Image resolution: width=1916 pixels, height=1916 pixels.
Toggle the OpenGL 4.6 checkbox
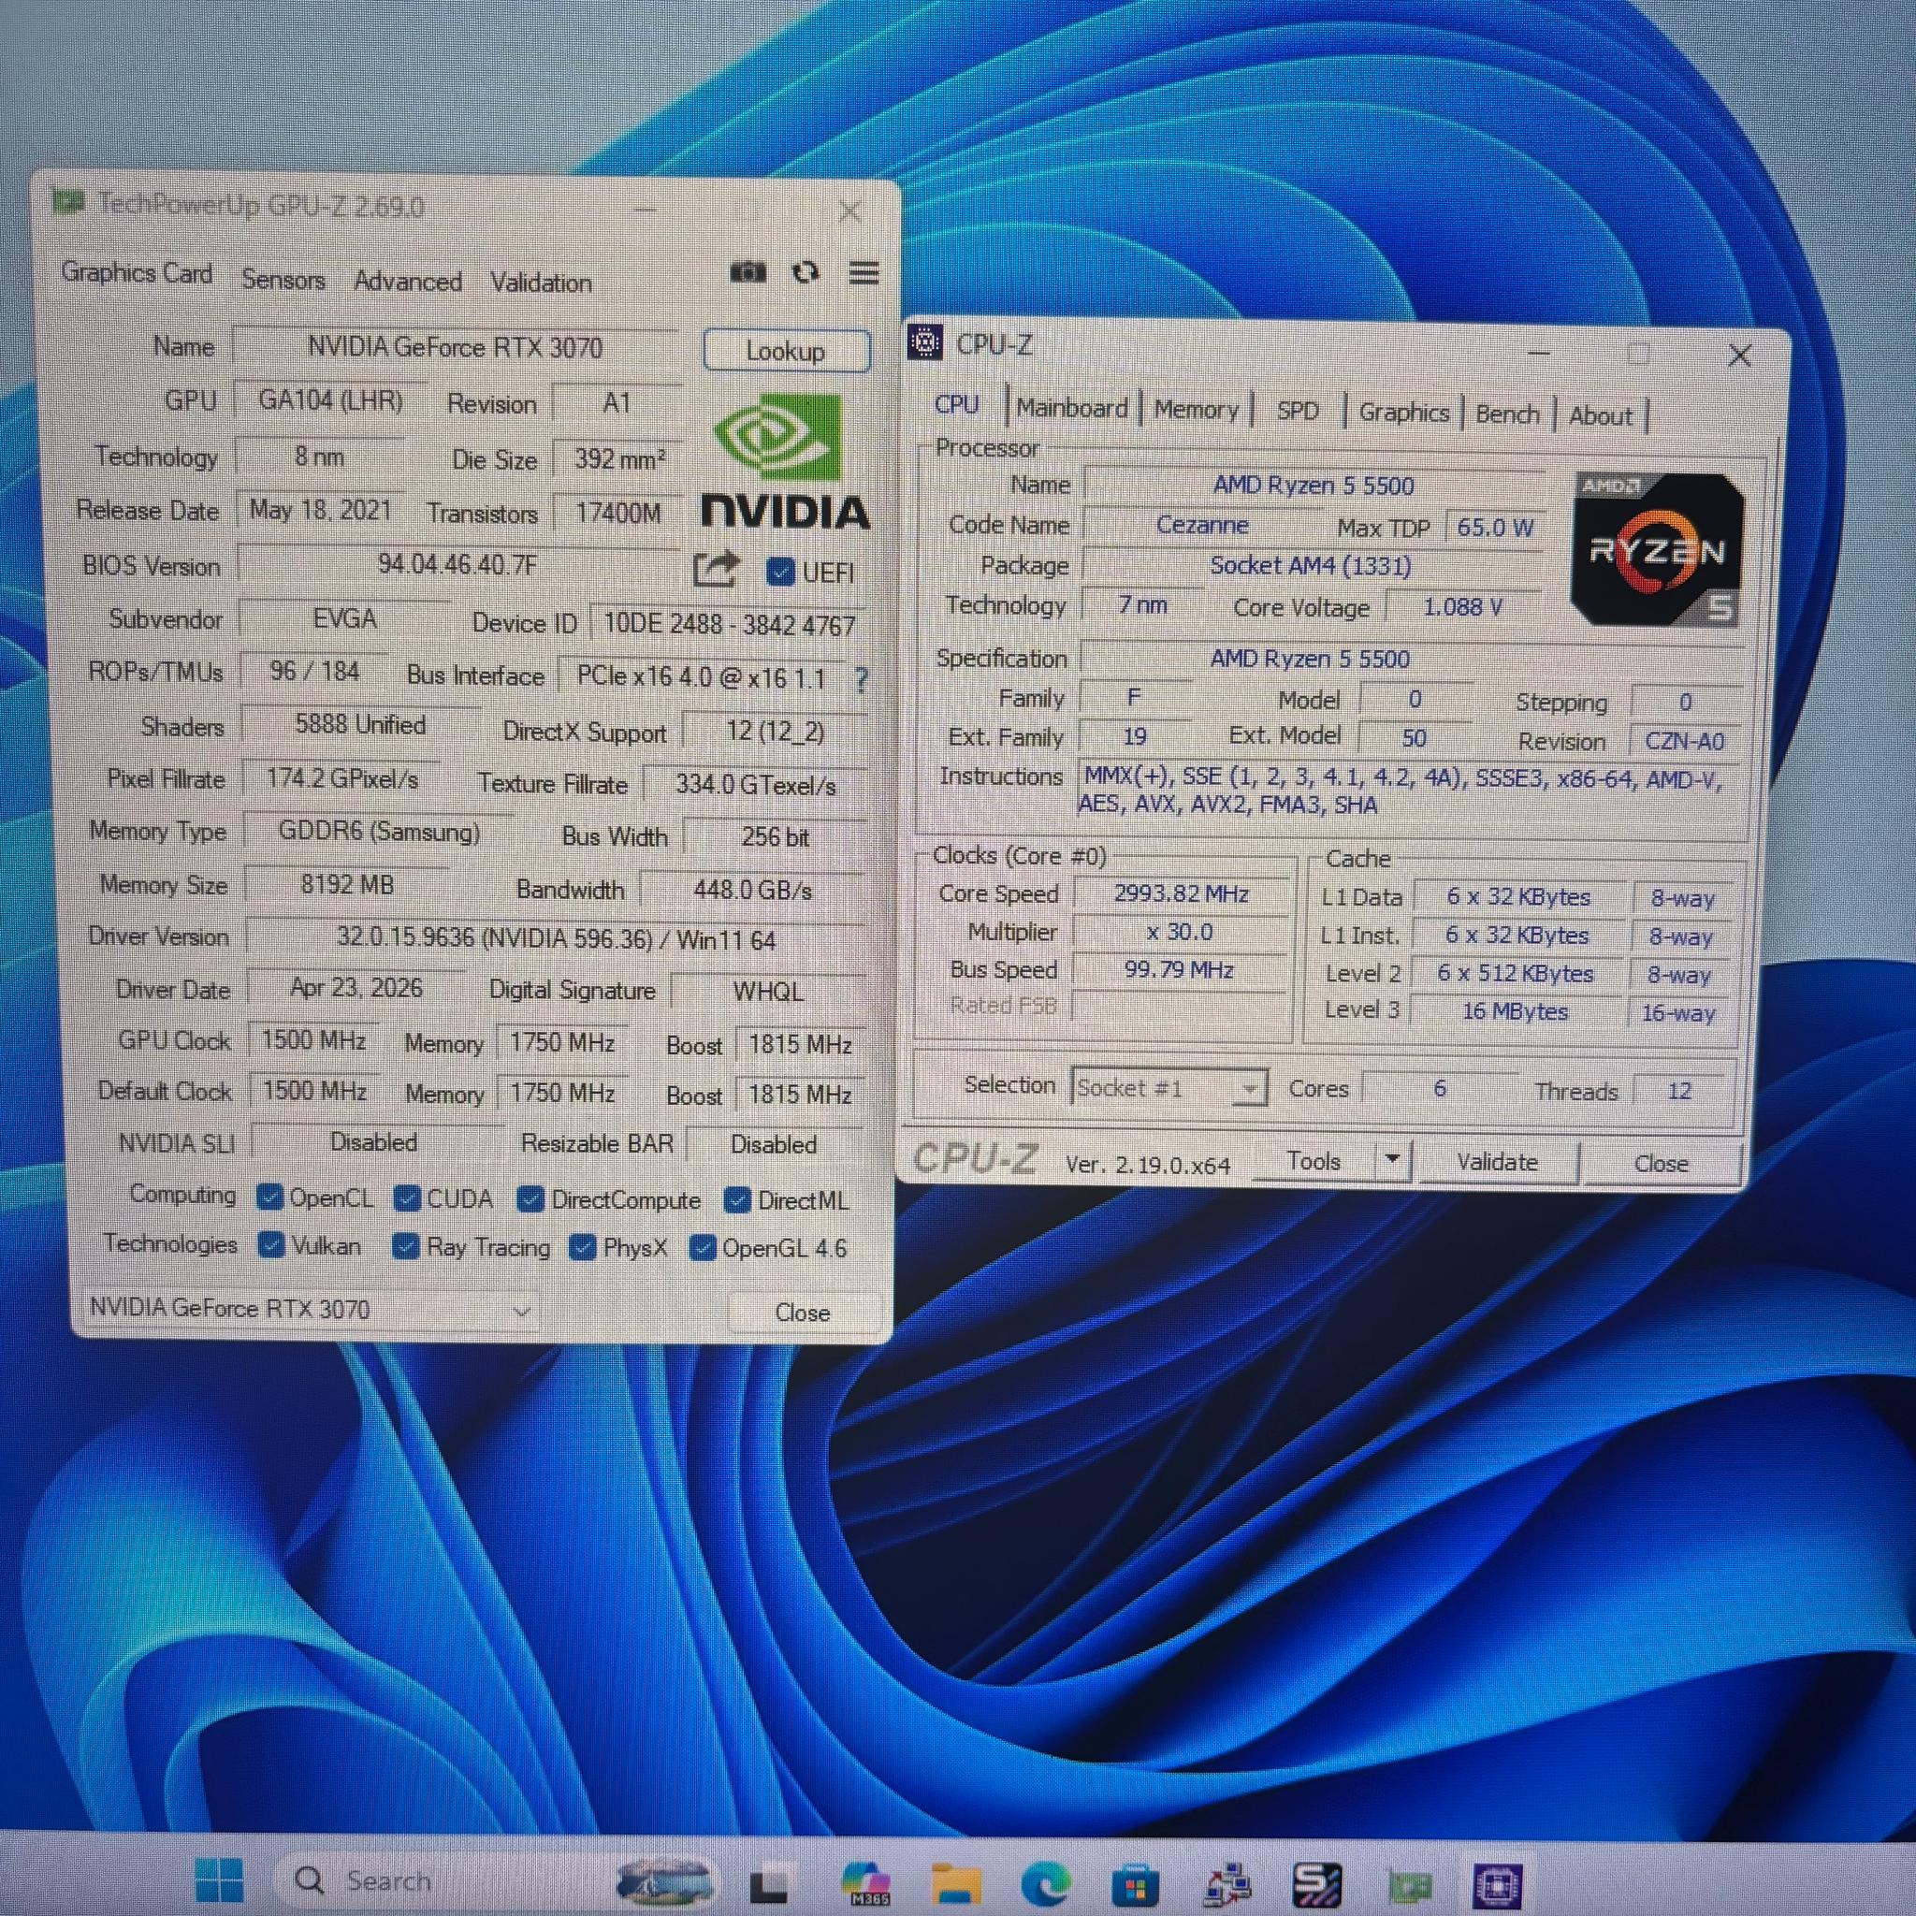click(703, 1249)
